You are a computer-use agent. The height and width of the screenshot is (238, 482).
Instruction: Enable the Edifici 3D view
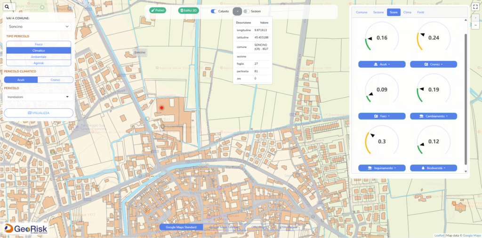[x=189, y=10]
